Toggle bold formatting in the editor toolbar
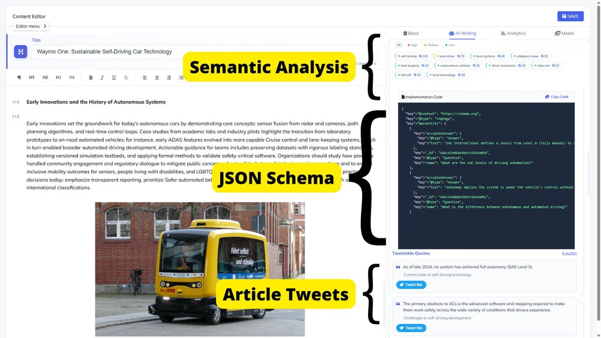 [90, 77]
